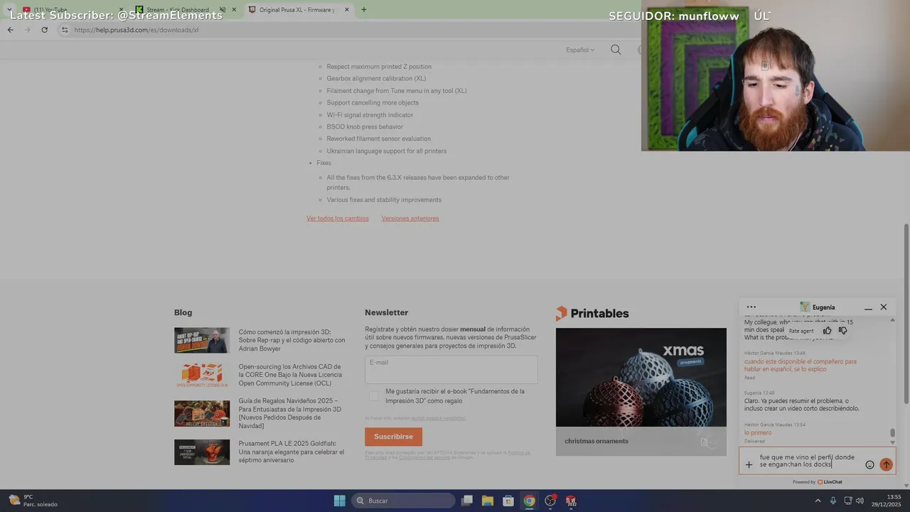Open File Explorer from the taskbar
The image size is (910, 512).
488,501
